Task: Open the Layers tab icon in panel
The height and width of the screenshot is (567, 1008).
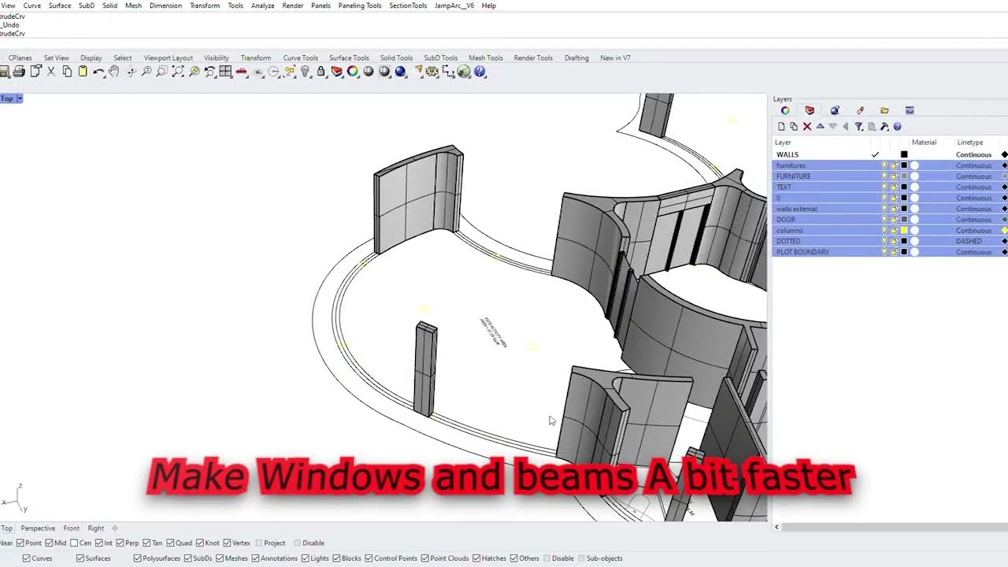Action: coord(810,110)
